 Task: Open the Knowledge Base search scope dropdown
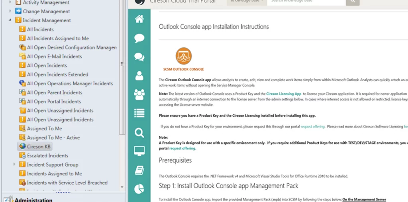(247, 2)
